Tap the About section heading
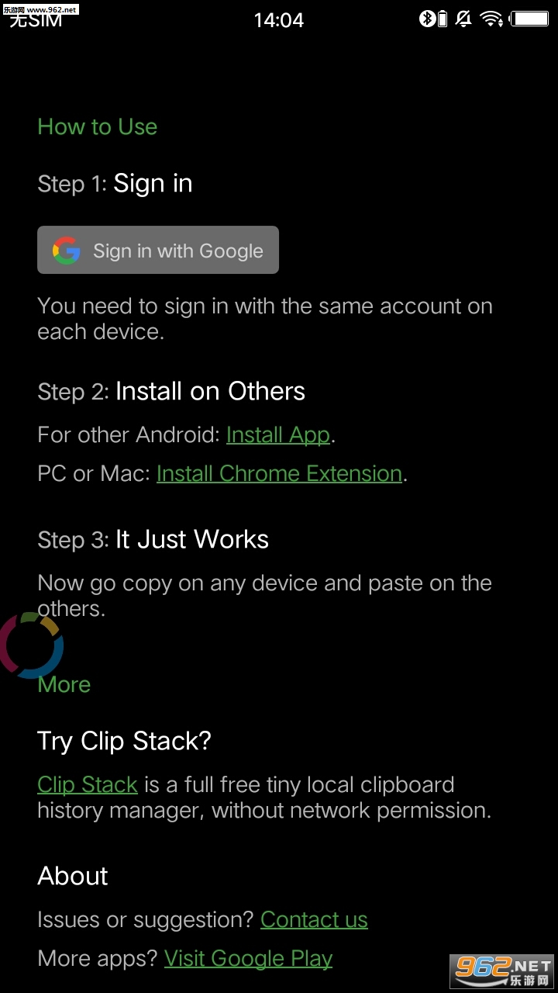Image resolution: width=558 pixels, height=993 pixels. click(73, 876)
